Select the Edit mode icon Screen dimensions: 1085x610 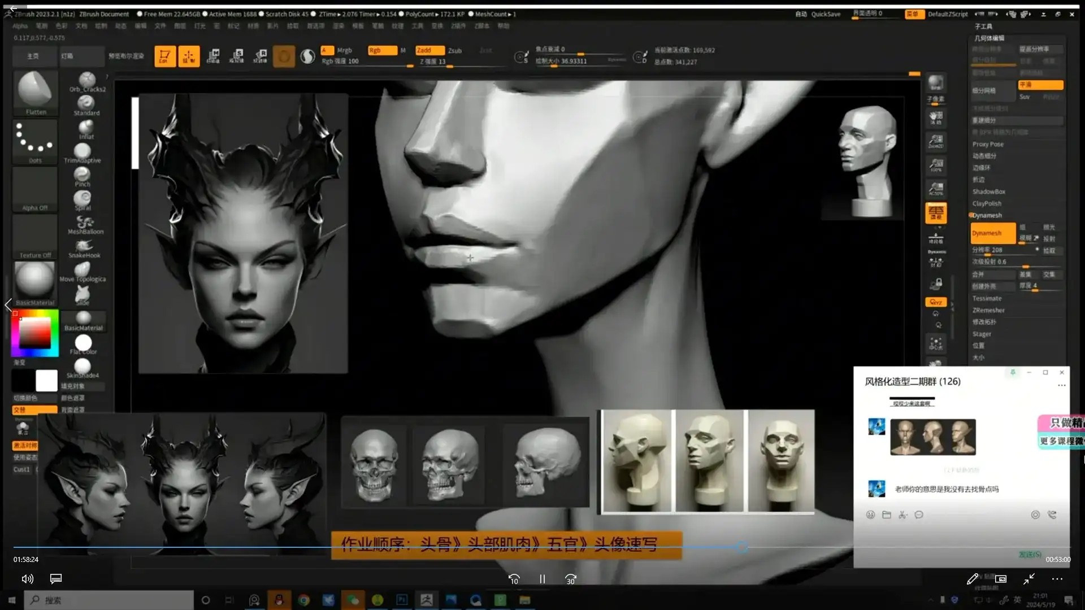tap(164, 56)
